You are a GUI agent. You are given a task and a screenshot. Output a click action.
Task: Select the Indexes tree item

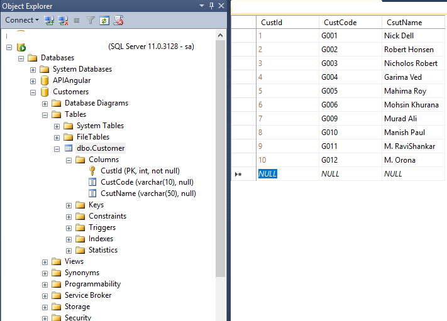pos(101,239)
